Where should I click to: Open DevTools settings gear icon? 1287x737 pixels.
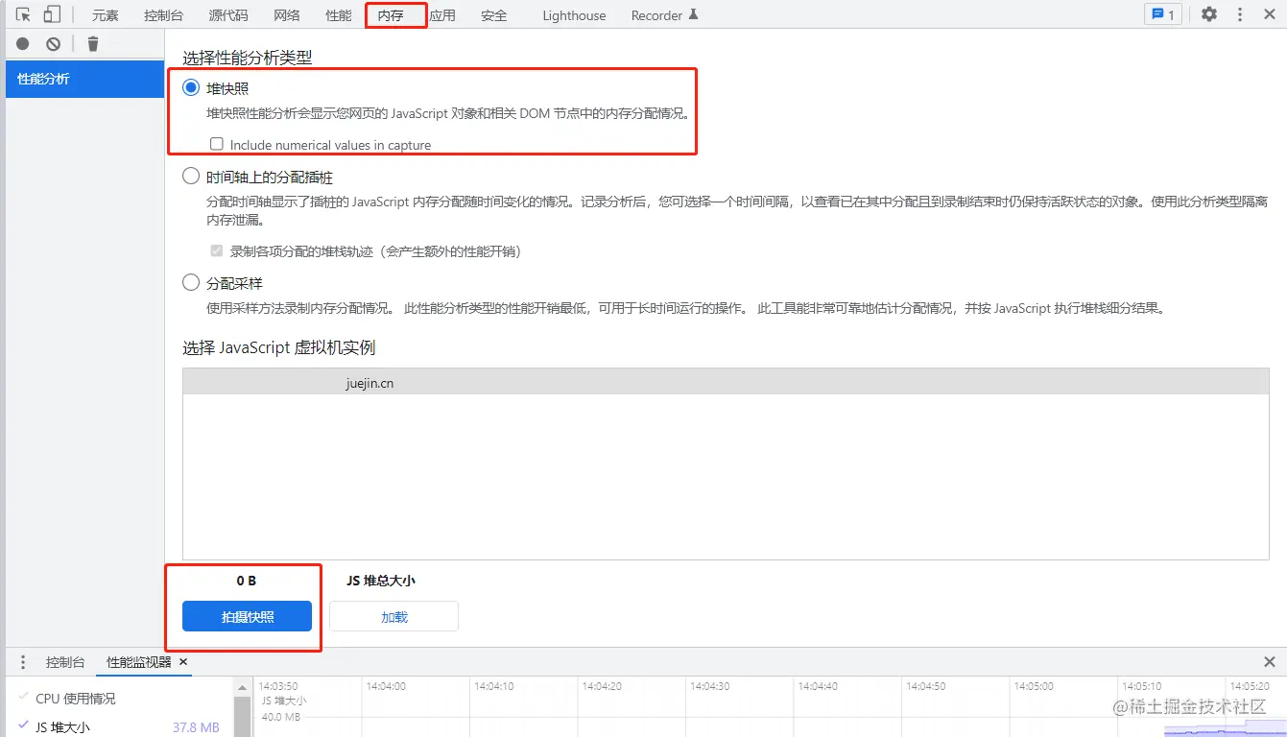(x=1209, y=14)
